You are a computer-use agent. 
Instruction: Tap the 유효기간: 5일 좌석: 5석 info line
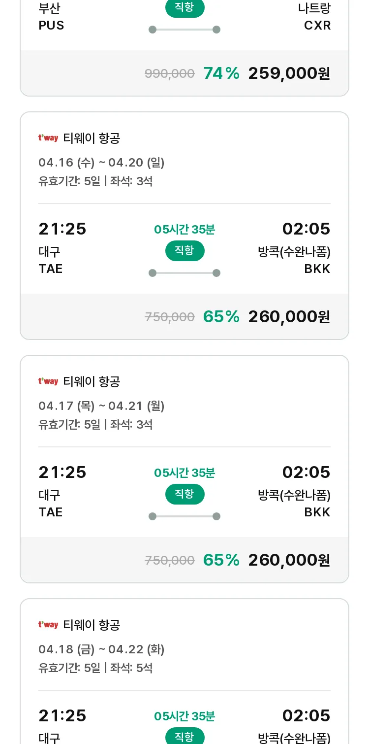coord(95,668)
